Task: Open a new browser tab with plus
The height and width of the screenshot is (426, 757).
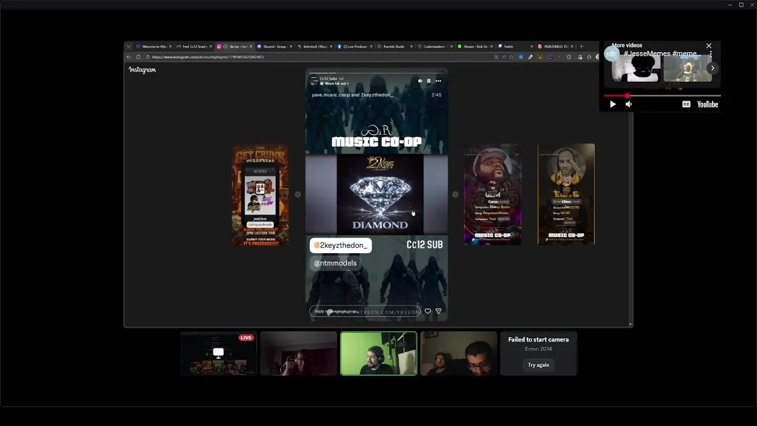Action: pos(581,46)
